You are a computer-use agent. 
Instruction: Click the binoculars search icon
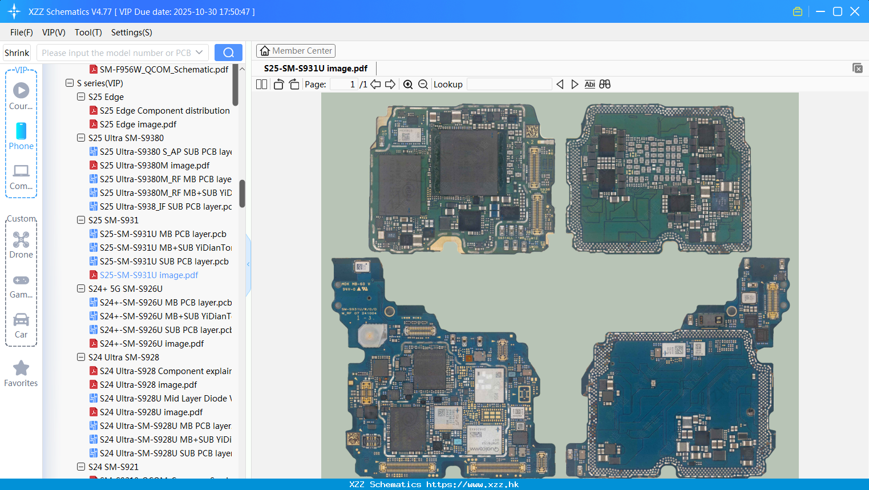coord(605,84)
